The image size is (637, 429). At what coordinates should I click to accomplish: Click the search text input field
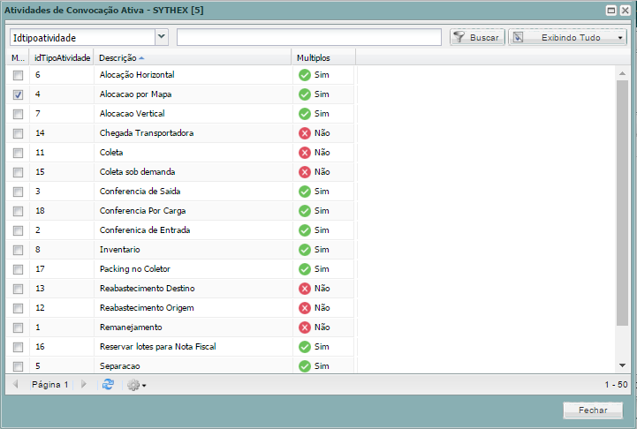click(x=309, y=37)
